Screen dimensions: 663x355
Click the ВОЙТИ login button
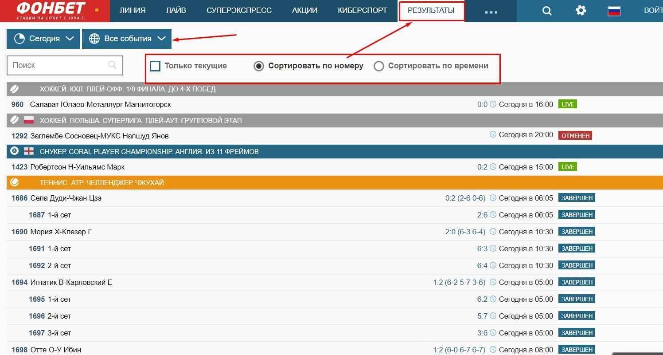(653, 11)
